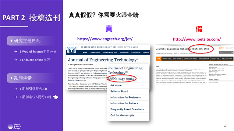234x131 pixels.
Task: Click fake site title 'Journal of Engineering Technology'
Action: click(174, 49)
